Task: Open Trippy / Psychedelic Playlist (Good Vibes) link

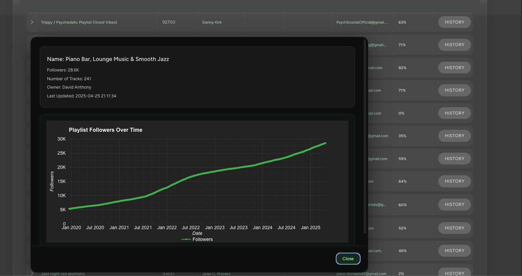Action: click(x=79, y=22)
